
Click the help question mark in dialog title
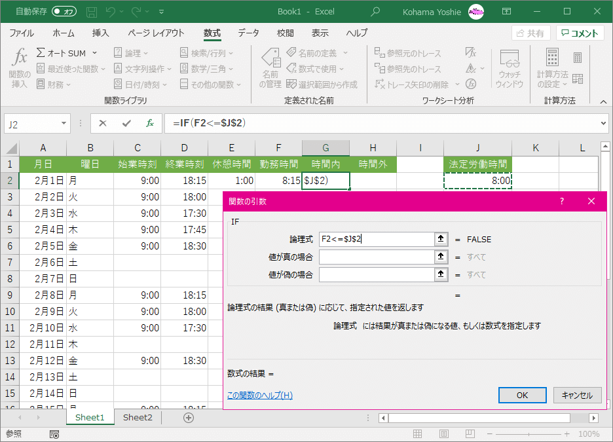[561, 202]
